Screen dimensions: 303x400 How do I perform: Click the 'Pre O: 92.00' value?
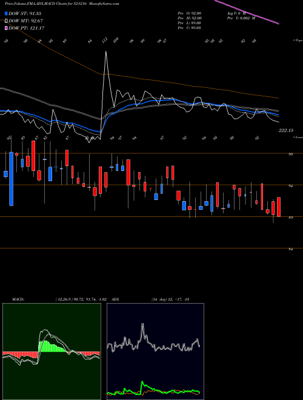tap(190, 13)
